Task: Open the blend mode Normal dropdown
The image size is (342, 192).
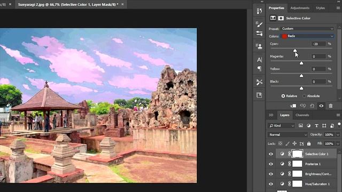Action: click(287, 135)
